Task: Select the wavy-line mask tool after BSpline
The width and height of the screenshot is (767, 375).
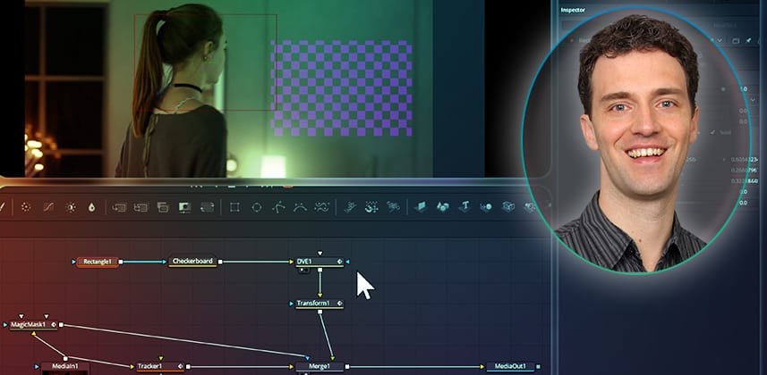Action: pyautogui.click(x=322, y=207)
